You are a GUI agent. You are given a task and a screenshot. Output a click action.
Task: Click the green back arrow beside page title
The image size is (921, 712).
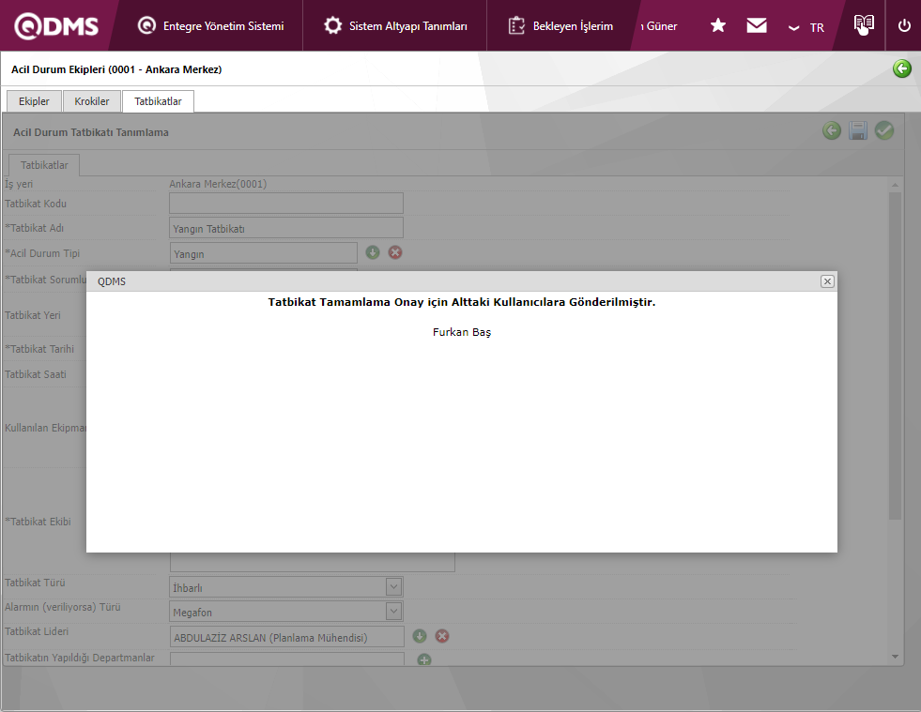[x=901, y=68]
